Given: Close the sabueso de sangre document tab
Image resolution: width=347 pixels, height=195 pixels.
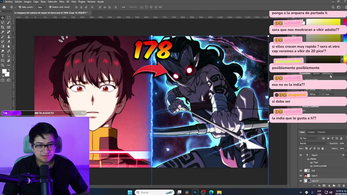Looking at the screenshot, I should tap(89, 13).
